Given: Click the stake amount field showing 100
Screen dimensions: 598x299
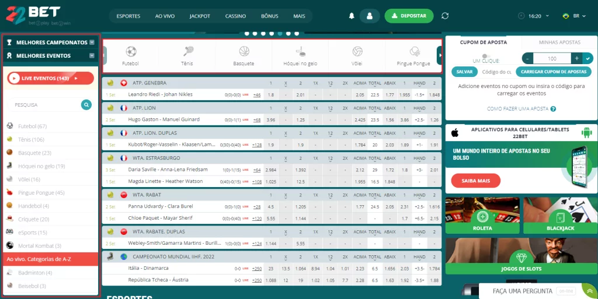Looking at the screenshot, I should (552, 59).
